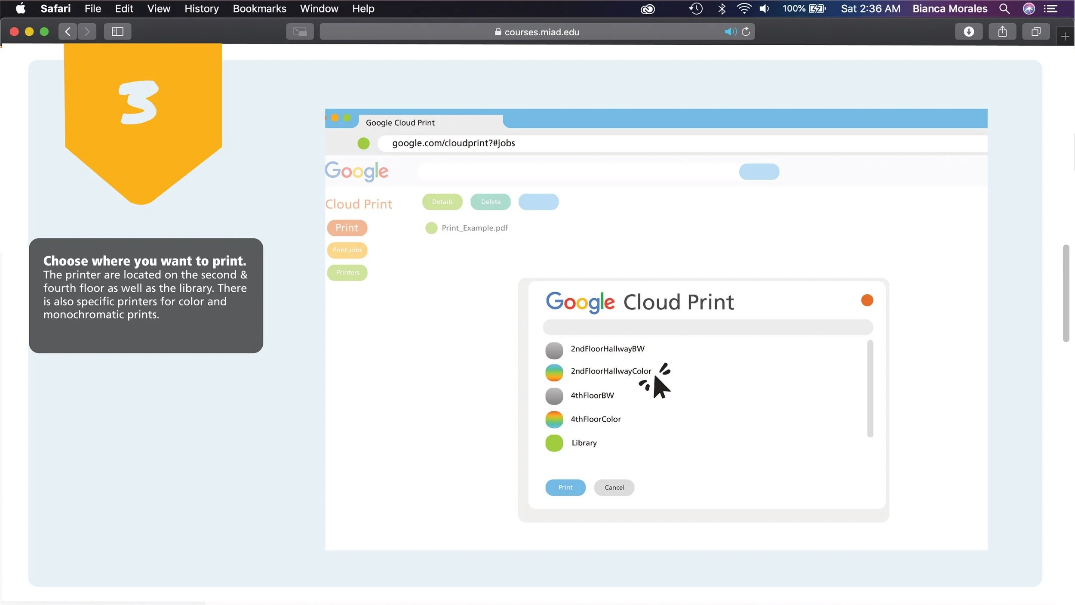Open the Bianca Morales user menu
The image size is (1075, 605).
click(x=949, y=9)
